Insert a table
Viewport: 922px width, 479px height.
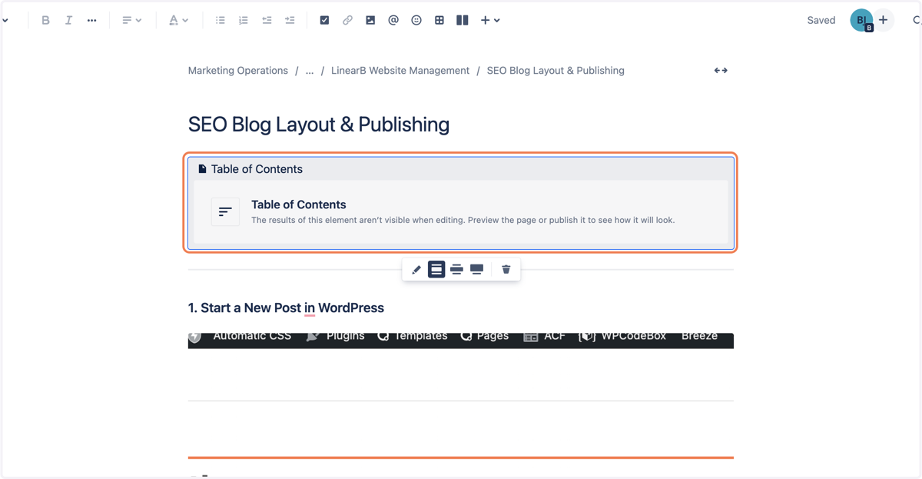pyautogui.click(x=439, y=20)
